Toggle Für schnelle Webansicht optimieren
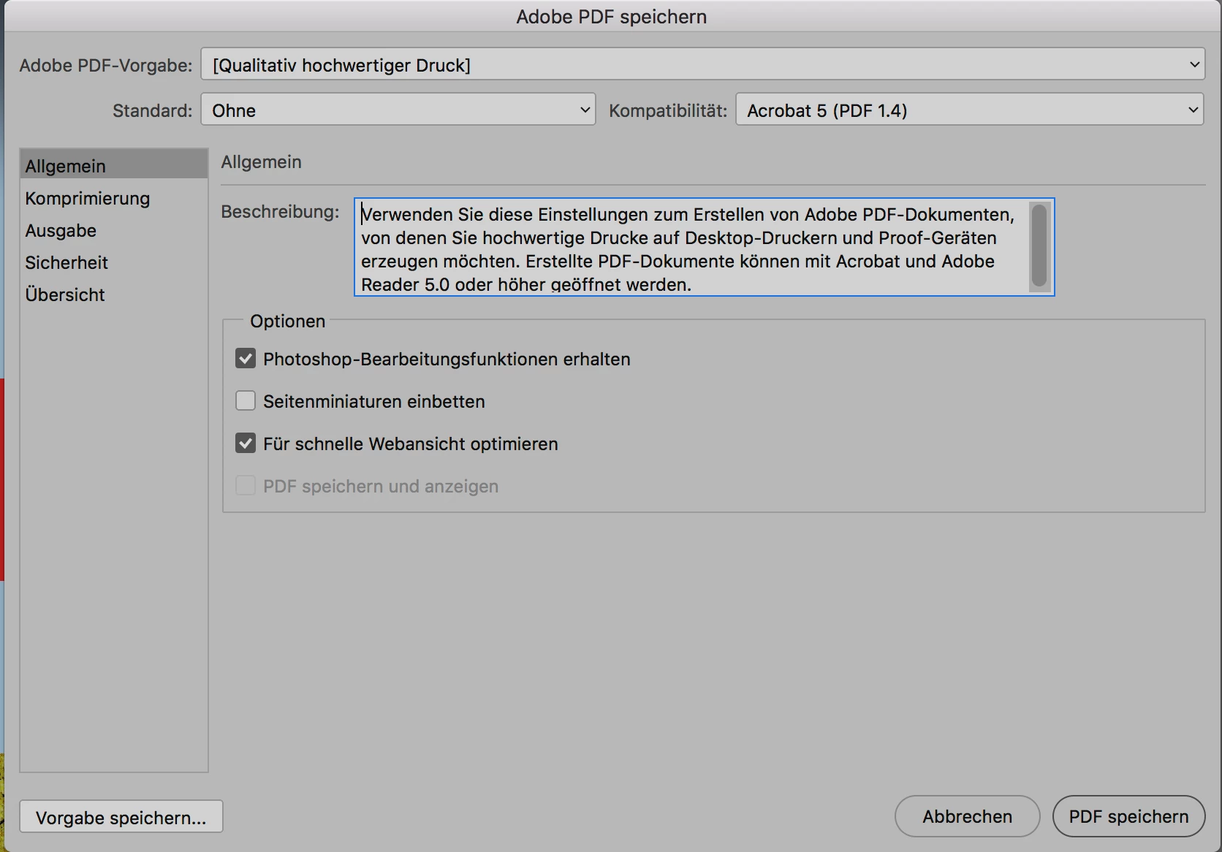Viewport: 1222px width, 852px height. pos(246,444)
